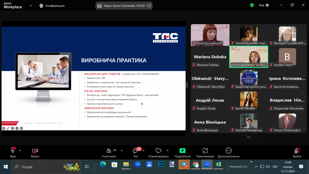Image resolution: width=309 pixels, height=174 pixels.
Task: Select Iryna Yushchenko speaker video tile
Action: (248, 57)
